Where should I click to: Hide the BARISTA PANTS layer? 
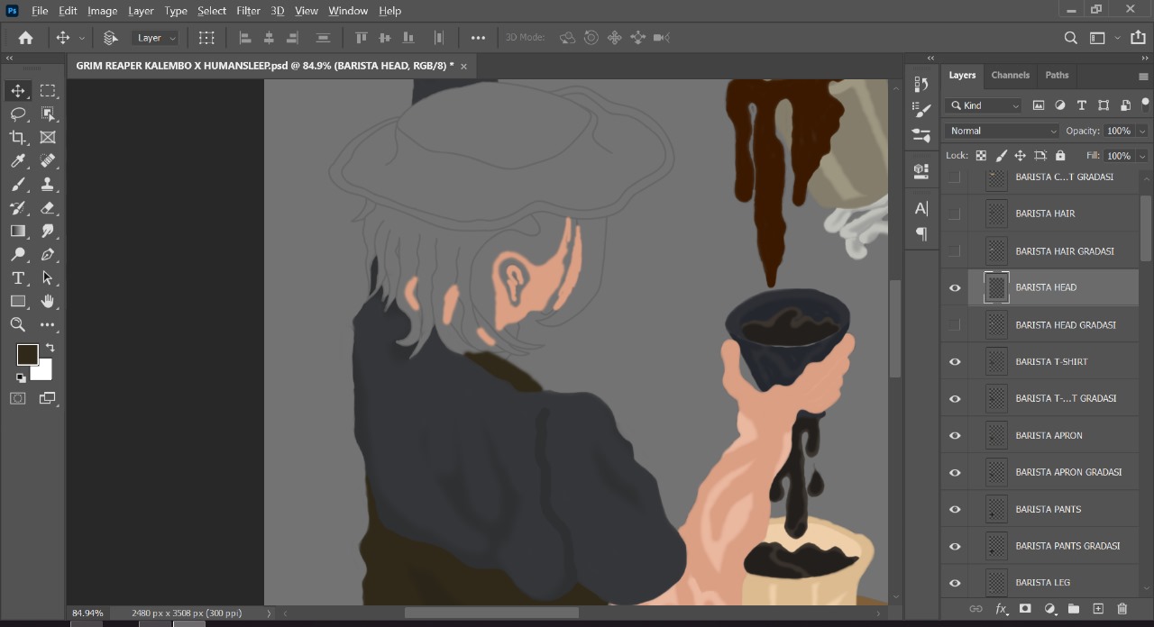(955, 510)
